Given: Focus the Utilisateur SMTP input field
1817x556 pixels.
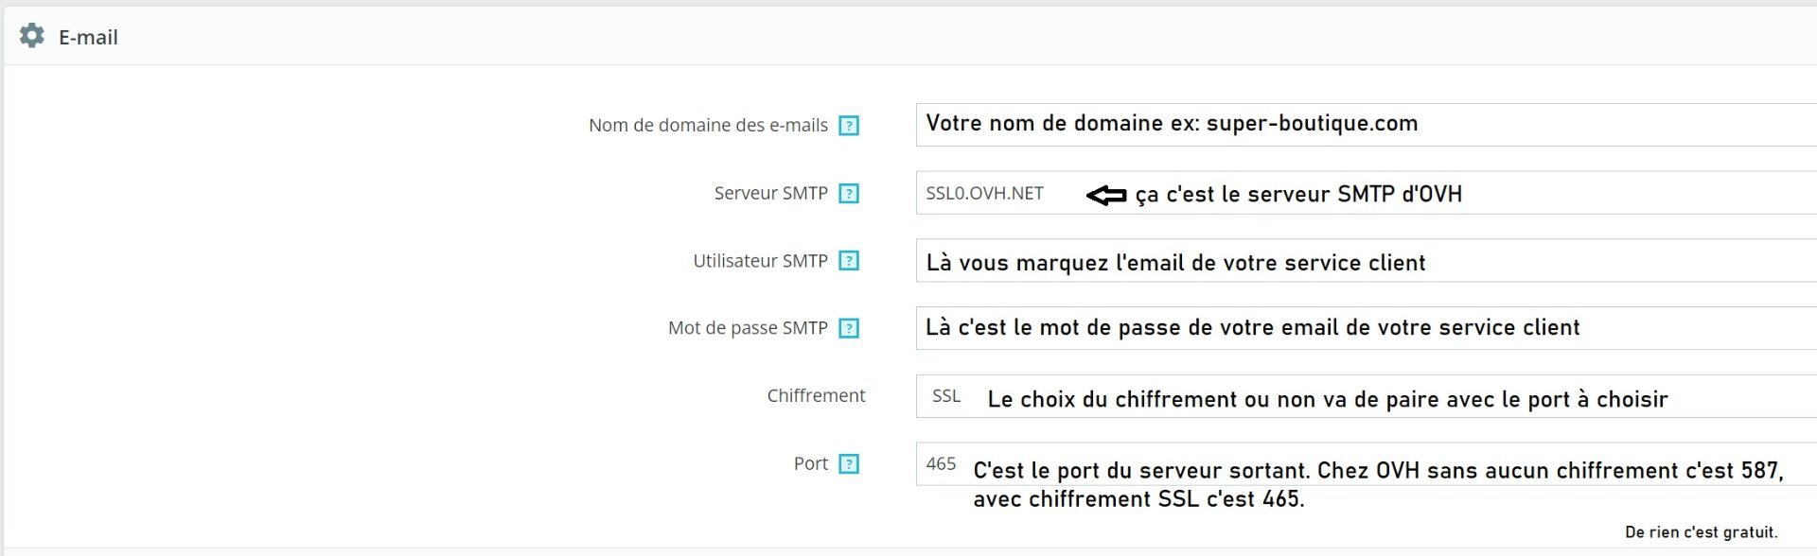Looking at the screenshot, I should pos(1366,260).
